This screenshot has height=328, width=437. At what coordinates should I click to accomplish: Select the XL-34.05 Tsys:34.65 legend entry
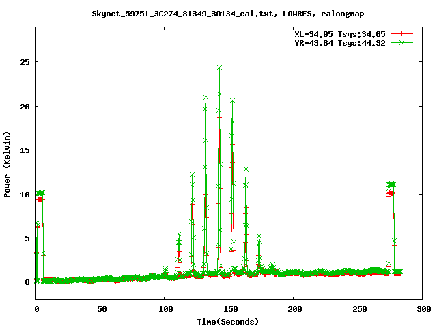340,34
